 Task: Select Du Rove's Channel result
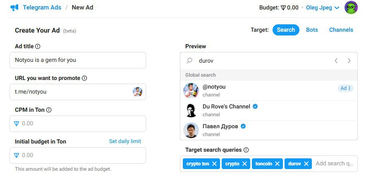(269, 111)
